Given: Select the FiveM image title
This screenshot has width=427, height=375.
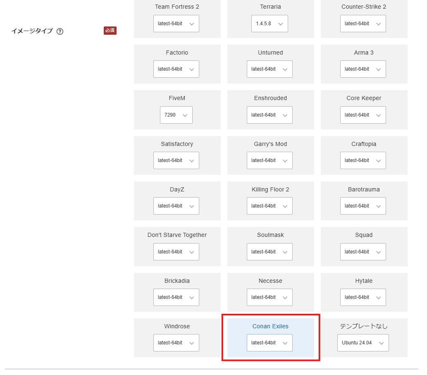Looking at the screenshot, I should click(177, 98).
